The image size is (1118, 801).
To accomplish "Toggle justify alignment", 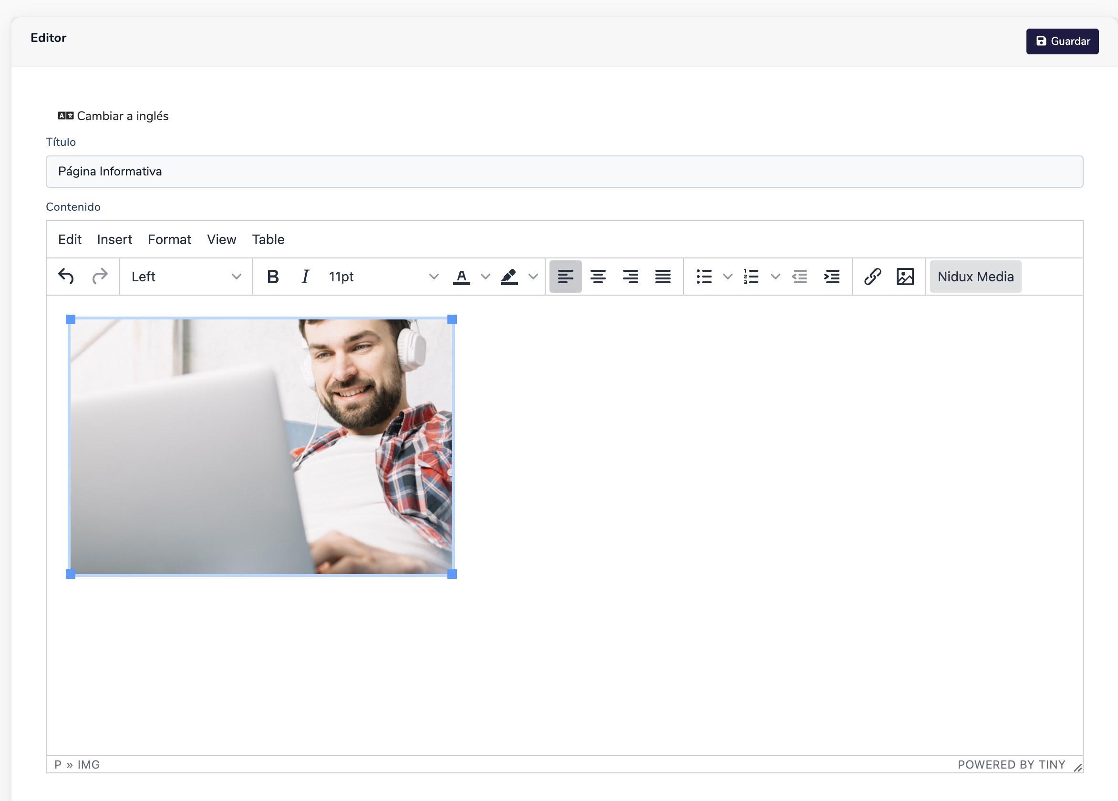I will pyautogui.click(x=663, y=277).
